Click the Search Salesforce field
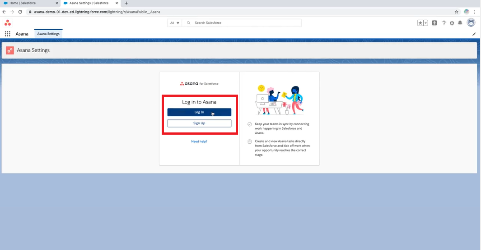Viewport: 481px width, 250px height. tap(242, 23)
